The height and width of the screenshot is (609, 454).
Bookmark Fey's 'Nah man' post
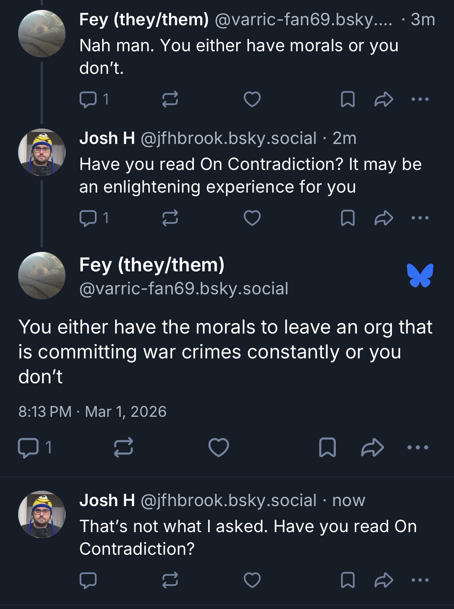pyautogui.click(x=347, y=99)
